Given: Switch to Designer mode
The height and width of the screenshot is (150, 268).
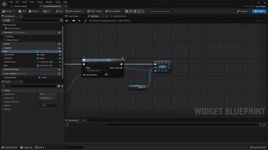Looking at the screenshot, I should (242, 11).
